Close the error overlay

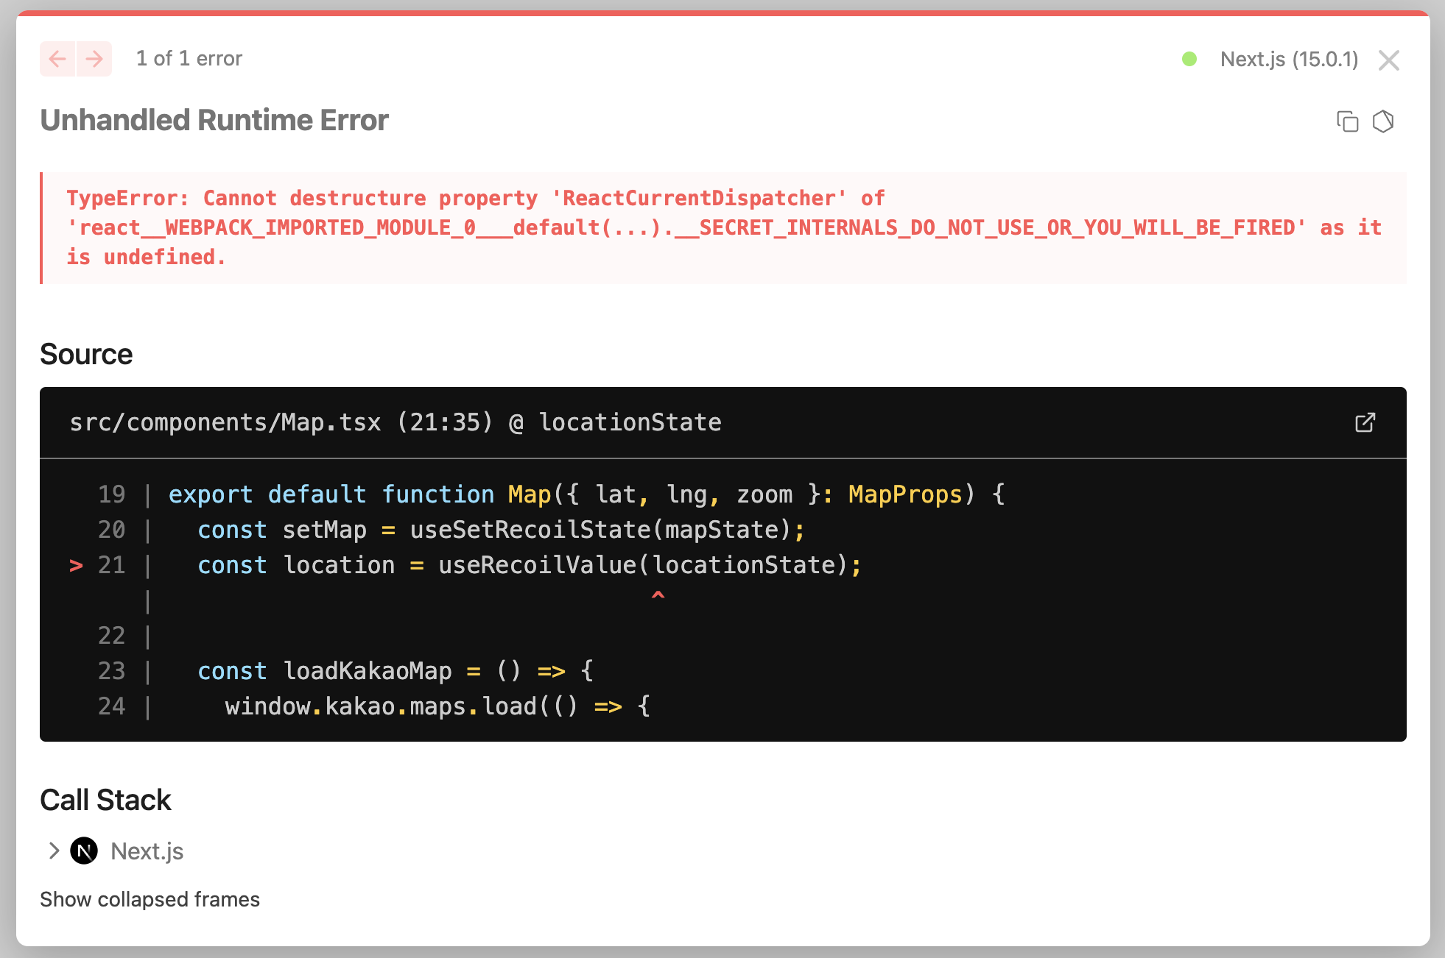tap(1388, 60)
